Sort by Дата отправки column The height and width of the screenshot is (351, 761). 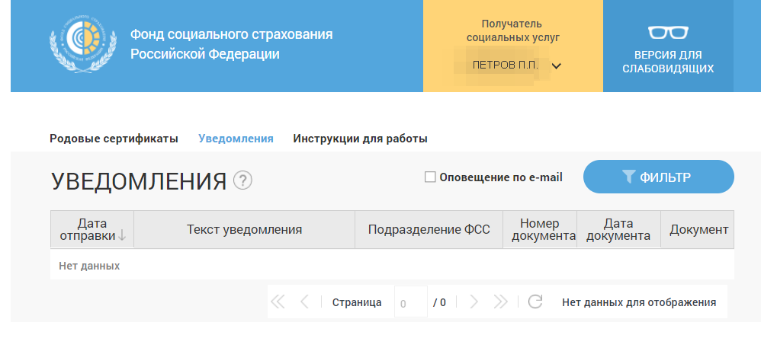coord(92,229)
